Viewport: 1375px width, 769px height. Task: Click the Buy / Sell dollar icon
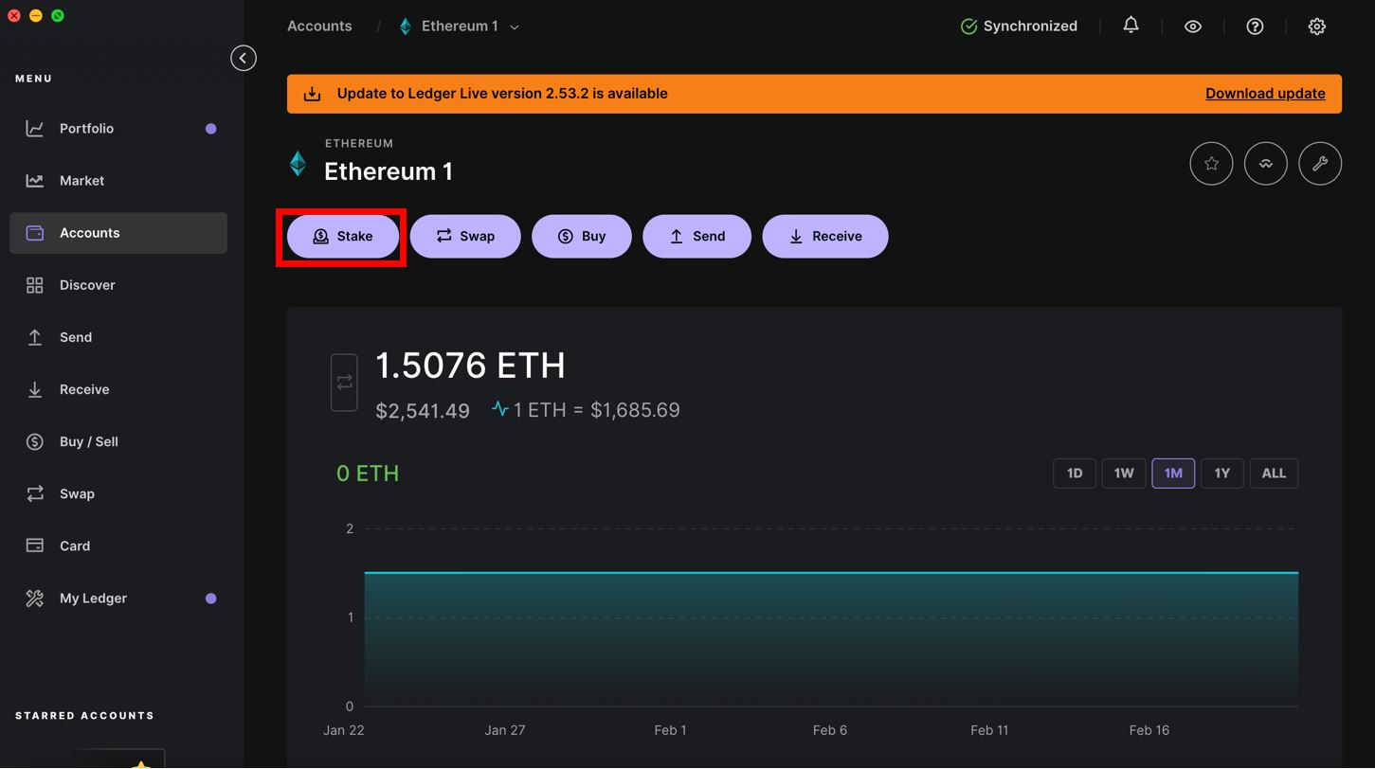coord(35,441)
